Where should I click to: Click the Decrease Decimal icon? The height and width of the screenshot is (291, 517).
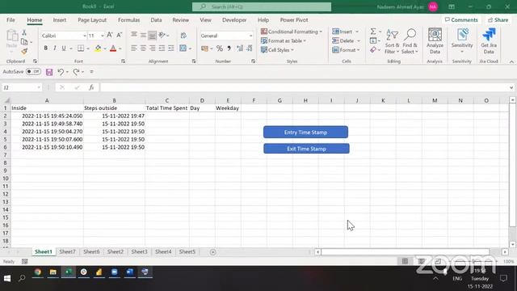click(250, 48)
